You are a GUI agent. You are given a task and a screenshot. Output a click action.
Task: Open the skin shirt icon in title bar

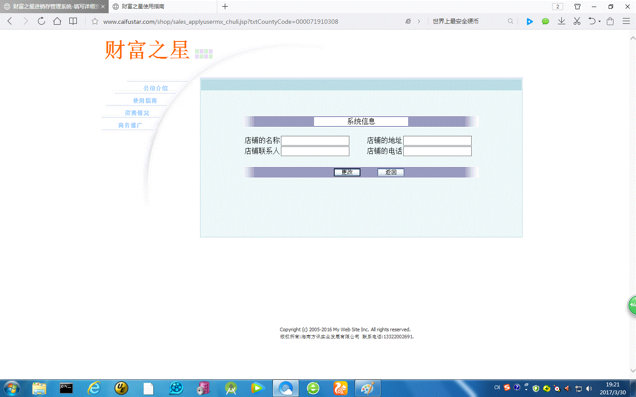577,7
